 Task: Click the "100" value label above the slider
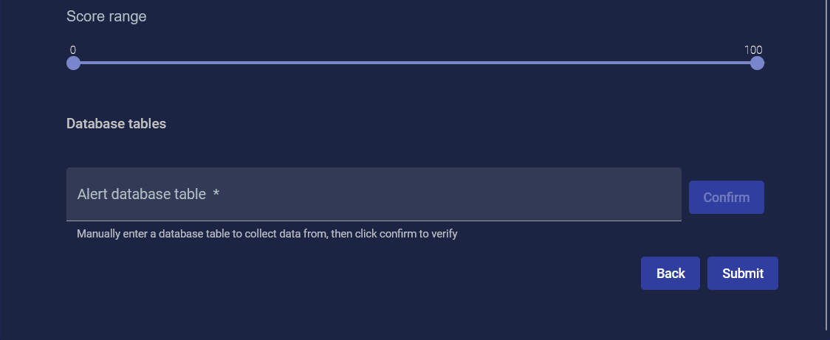tap(753, 50)
